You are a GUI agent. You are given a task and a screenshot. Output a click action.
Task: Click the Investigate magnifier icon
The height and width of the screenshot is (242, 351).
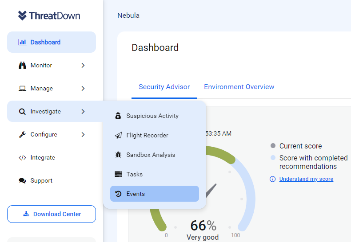[x=22, y=111]
